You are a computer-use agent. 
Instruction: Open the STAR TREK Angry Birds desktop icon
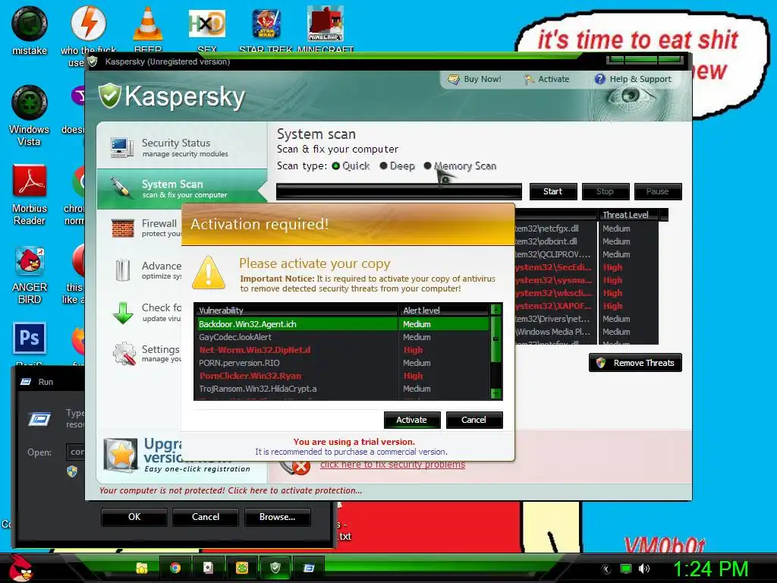266,24
